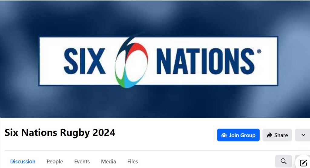Click the arrow icon on Share button
Image resolution: width=310 pixels, height=168 pixels.
click(269, 135)
